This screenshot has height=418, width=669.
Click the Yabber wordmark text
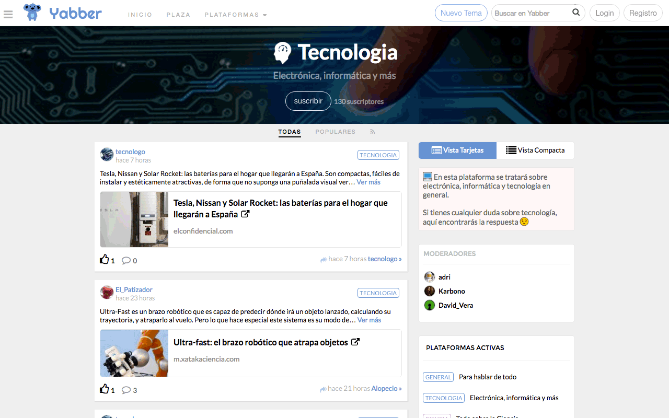point(76,13)
